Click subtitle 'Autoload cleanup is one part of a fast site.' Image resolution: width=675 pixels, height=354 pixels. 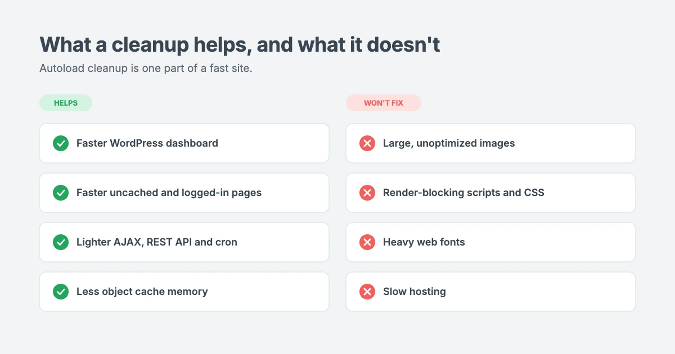[146, 69]
